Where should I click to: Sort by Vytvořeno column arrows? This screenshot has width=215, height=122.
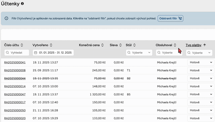51,45
